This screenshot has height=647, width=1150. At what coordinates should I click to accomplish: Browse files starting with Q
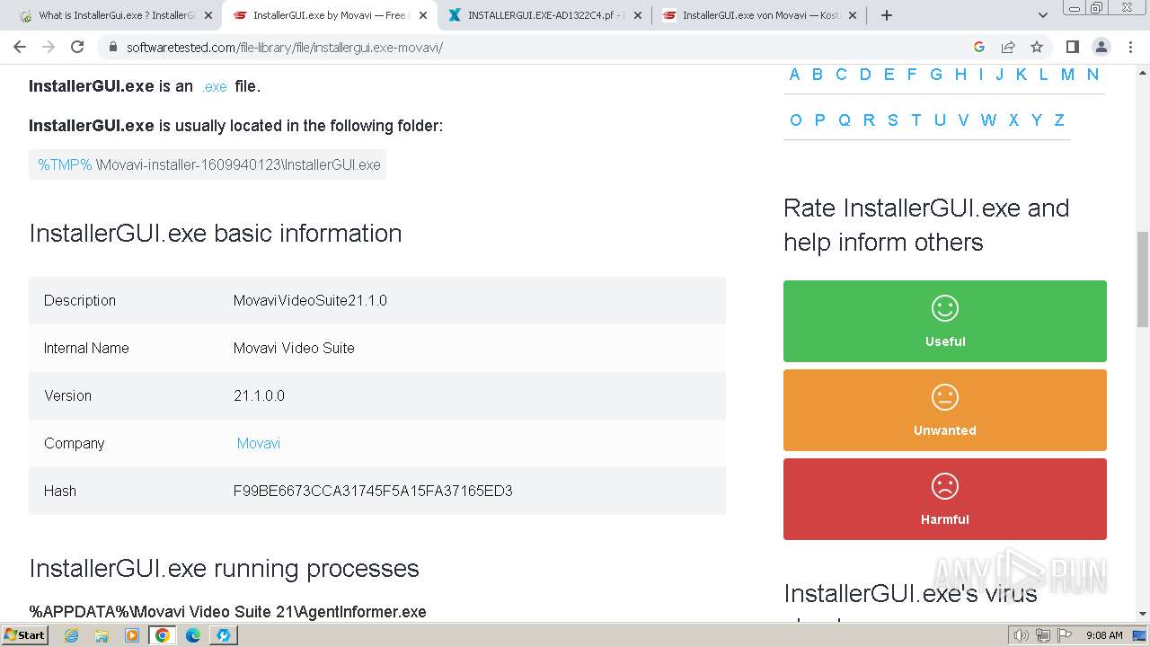[x=845, y=120]
